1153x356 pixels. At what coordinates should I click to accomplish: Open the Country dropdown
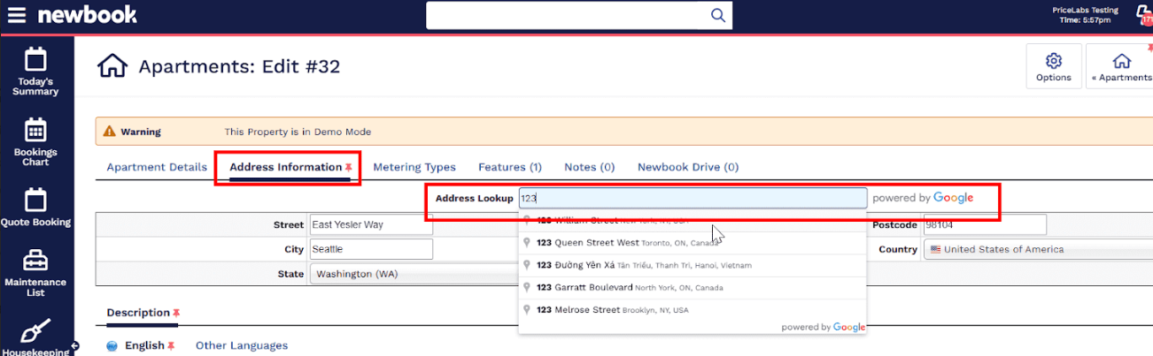(1038, 249)
